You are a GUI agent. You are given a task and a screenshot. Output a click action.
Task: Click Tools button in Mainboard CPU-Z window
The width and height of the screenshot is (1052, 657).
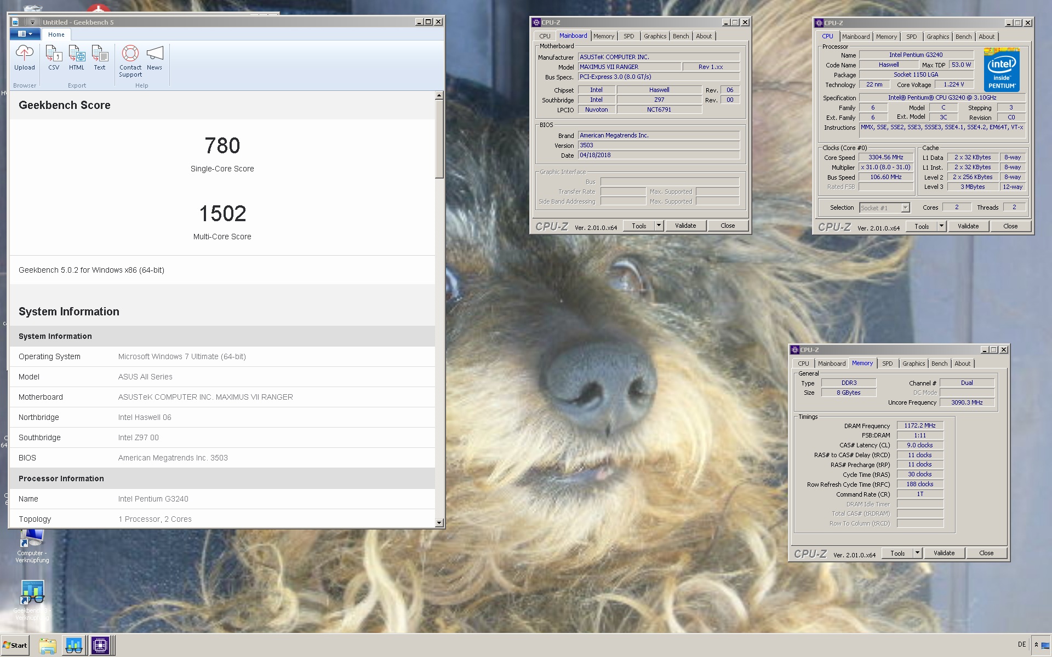pyautogui.click(x=639, y=226)
